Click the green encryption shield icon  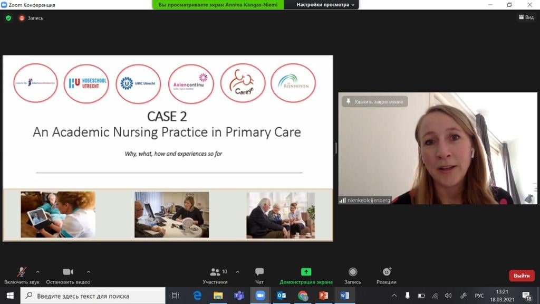click(8, 18)
